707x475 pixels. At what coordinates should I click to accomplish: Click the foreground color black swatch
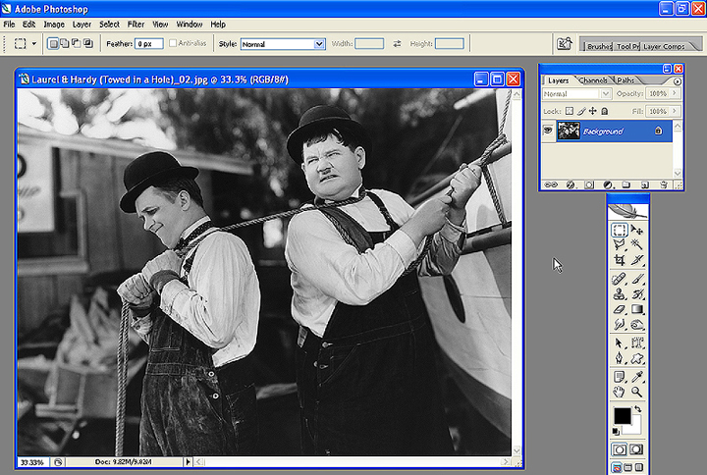[x=623, y=416]
